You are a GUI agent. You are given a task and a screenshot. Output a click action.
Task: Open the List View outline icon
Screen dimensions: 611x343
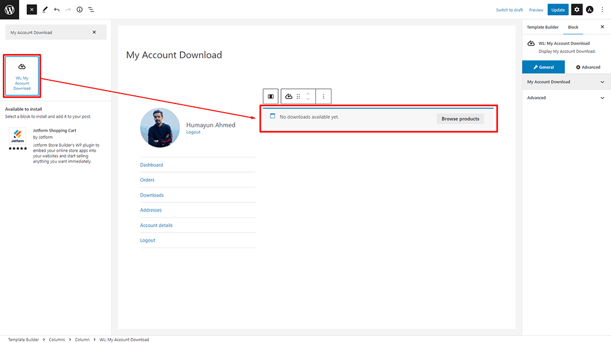coord(91,9)
